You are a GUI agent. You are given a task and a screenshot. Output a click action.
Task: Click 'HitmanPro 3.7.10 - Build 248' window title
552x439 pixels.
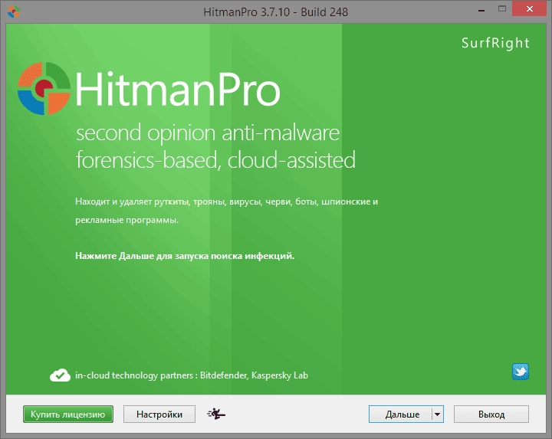tap(276, 12)
